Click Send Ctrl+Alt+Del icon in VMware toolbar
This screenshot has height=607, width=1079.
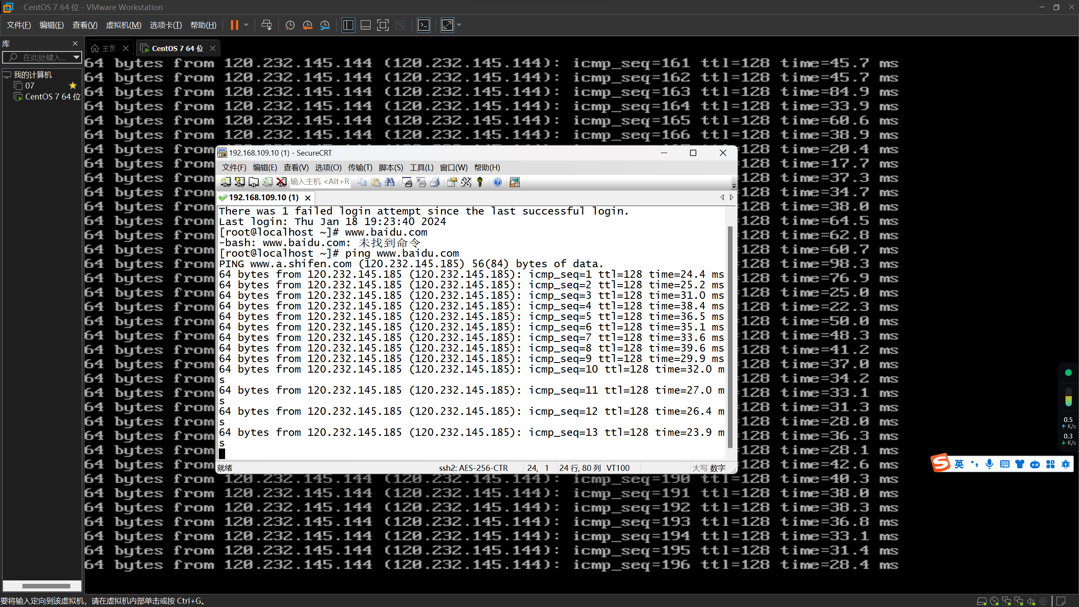click(x=266, y=25)
